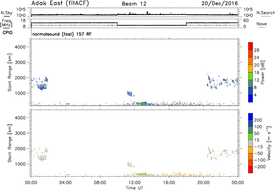
Task: Click the blue scatter cluster near 01:00 in power panel
Action: pyautogui.click(x=42, y=86)
